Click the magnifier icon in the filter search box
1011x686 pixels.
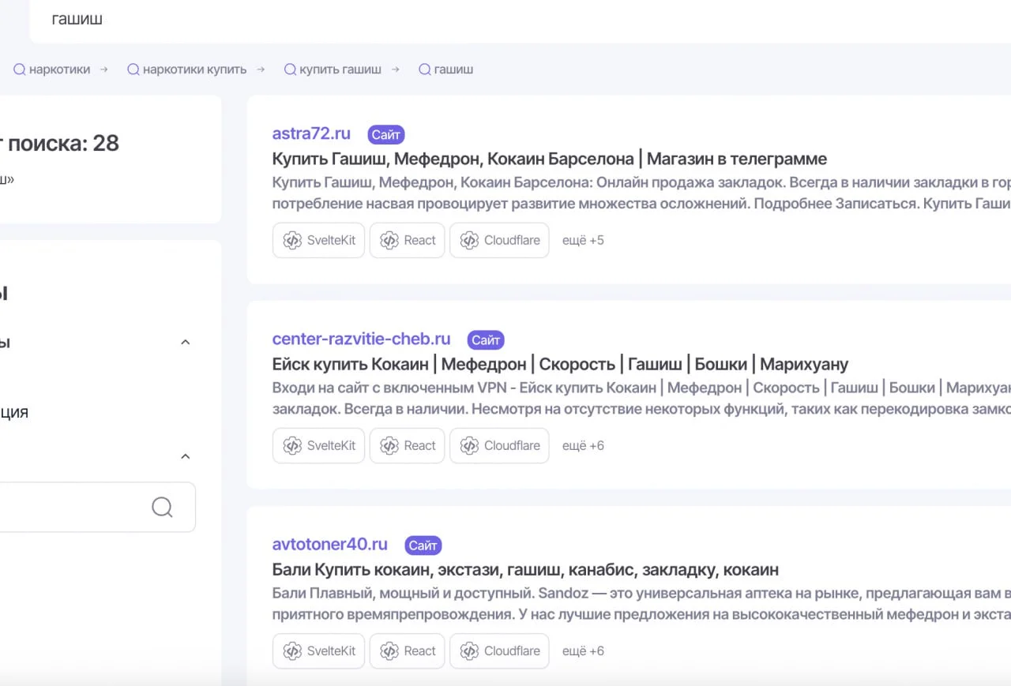[162, 507]
